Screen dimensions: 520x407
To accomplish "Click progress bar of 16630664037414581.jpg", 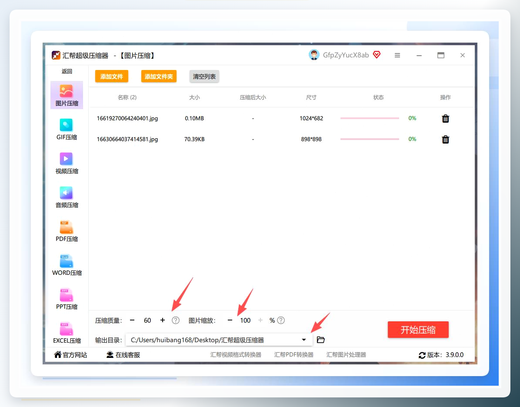I will [370, 139].
